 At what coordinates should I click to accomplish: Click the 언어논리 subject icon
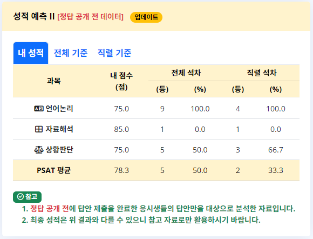click(39, 109)
